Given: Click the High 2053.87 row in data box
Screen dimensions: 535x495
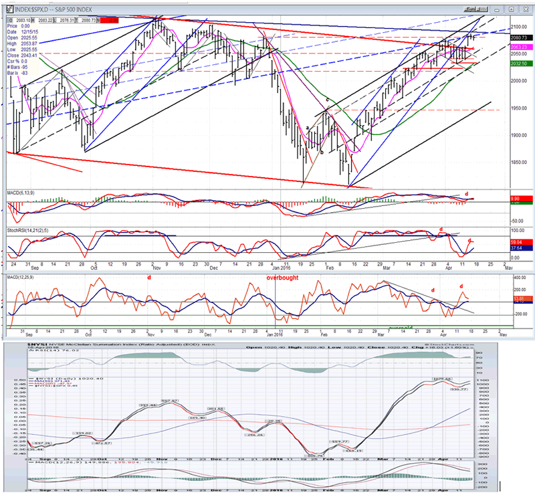Looking at the screenshot, I should pos(22,43).
